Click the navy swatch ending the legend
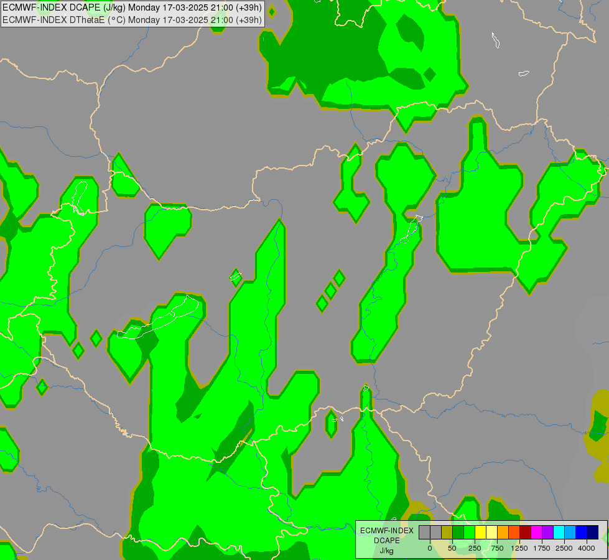This screenshot has width=609, height=560. [592, 532]
